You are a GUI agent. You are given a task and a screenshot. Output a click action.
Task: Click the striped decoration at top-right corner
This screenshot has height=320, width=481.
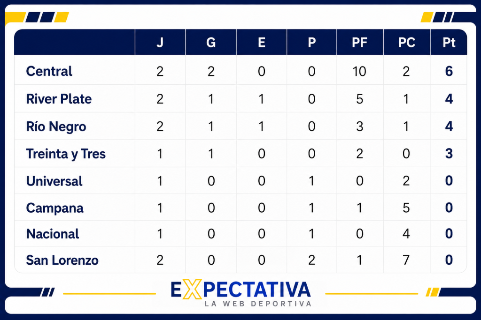448,17
